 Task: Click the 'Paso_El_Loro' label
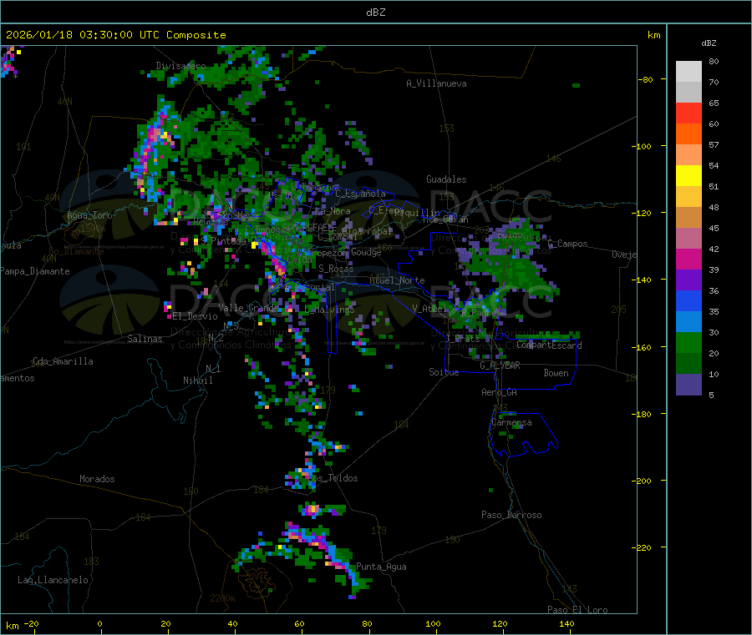577,610
